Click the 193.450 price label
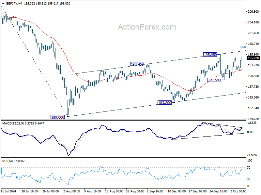Screen dimensions: 261x195 click(x=137, y=64)
